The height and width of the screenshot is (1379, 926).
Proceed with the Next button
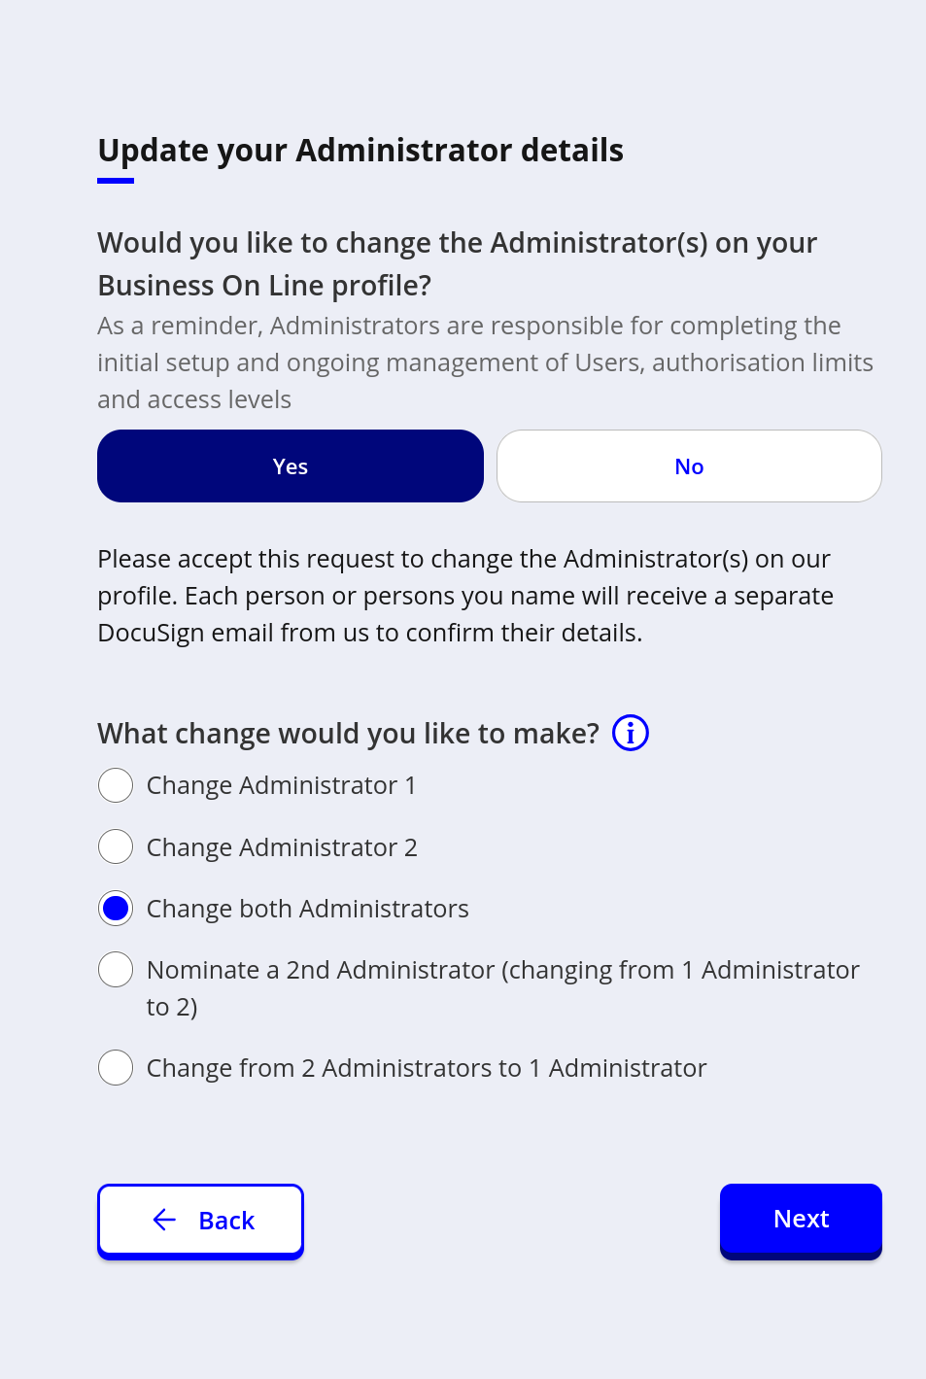[x=801, y=1220]
